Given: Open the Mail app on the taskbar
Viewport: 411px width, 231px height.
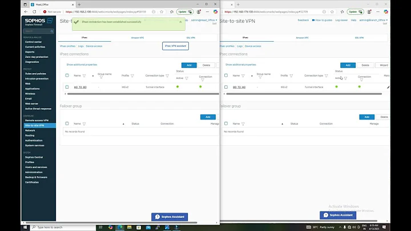Looking at the screenshot, I should click(x=148, y=228).
